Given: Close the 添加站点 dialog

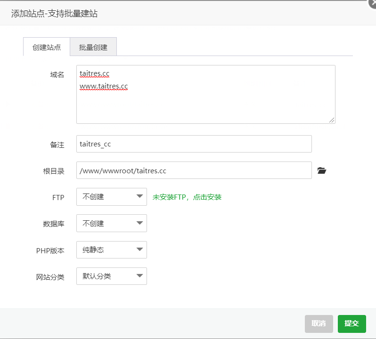Looking at the screenshot, I should (372, 3).
